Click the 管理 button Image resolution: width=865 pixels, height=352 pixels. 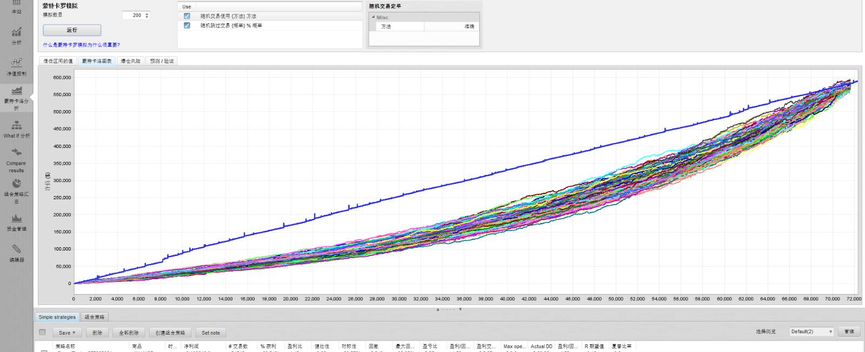(849, 331)
